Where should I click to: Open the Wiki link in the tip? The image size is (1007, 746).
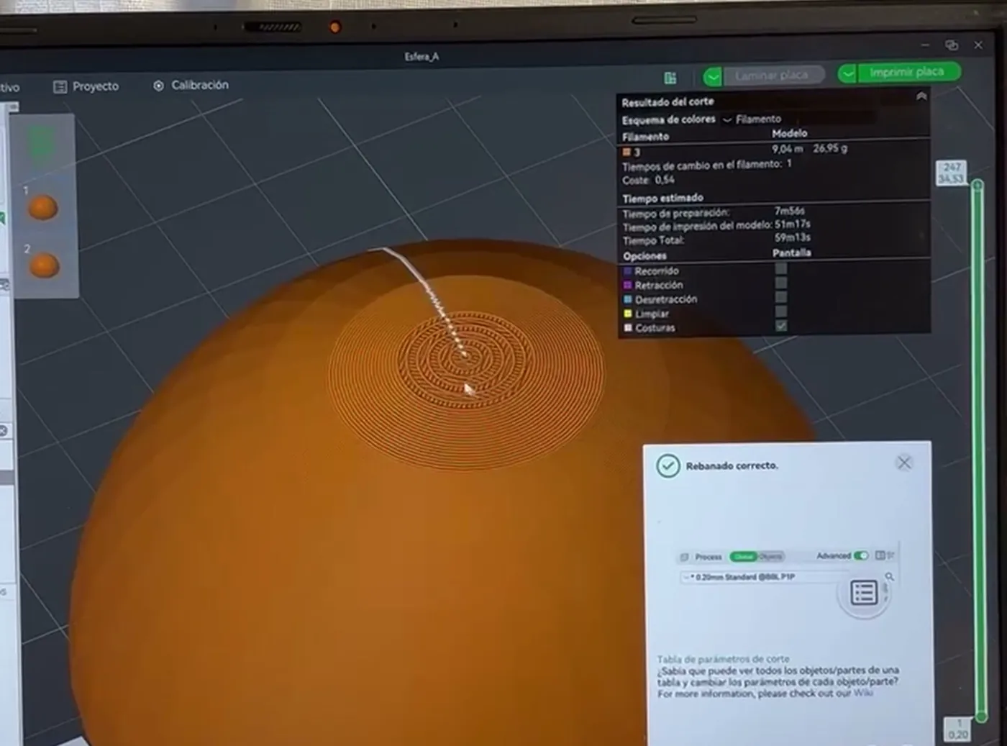[863, 693]
